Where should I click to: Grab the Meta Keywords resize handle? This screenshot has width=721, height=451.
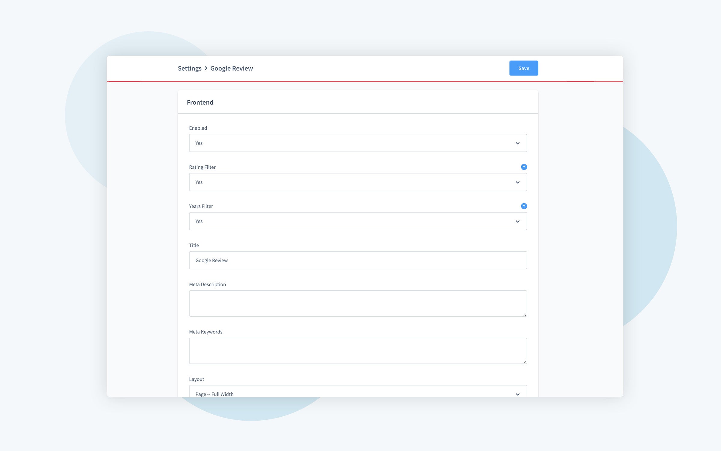525,362
